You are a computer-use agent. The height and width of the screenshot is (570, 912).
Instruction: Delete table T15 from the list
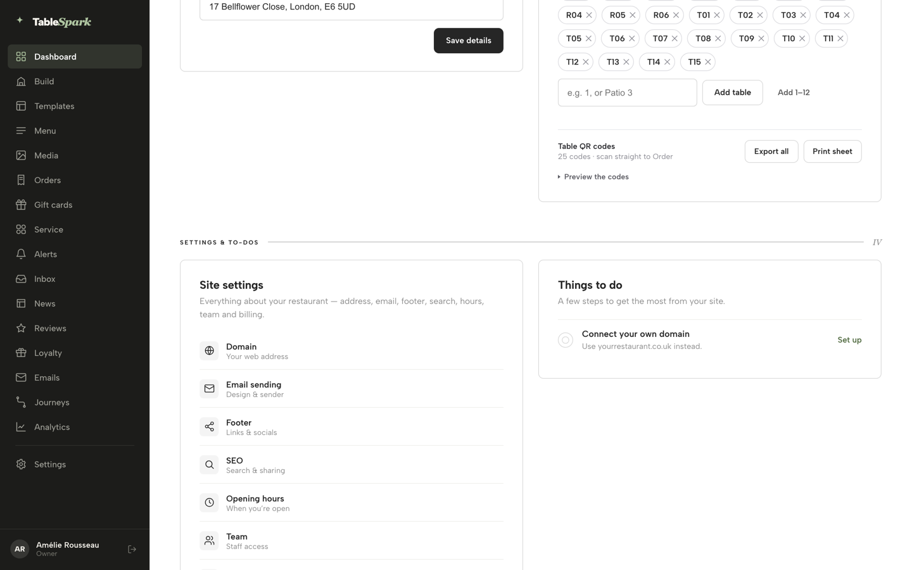pyautogui.click(x=708, y=62)
